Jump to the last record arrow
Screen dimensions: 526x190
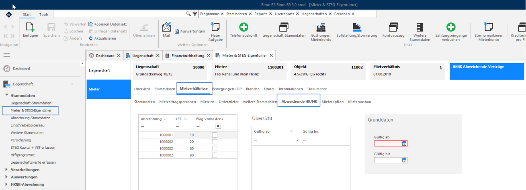pos(12,36)
